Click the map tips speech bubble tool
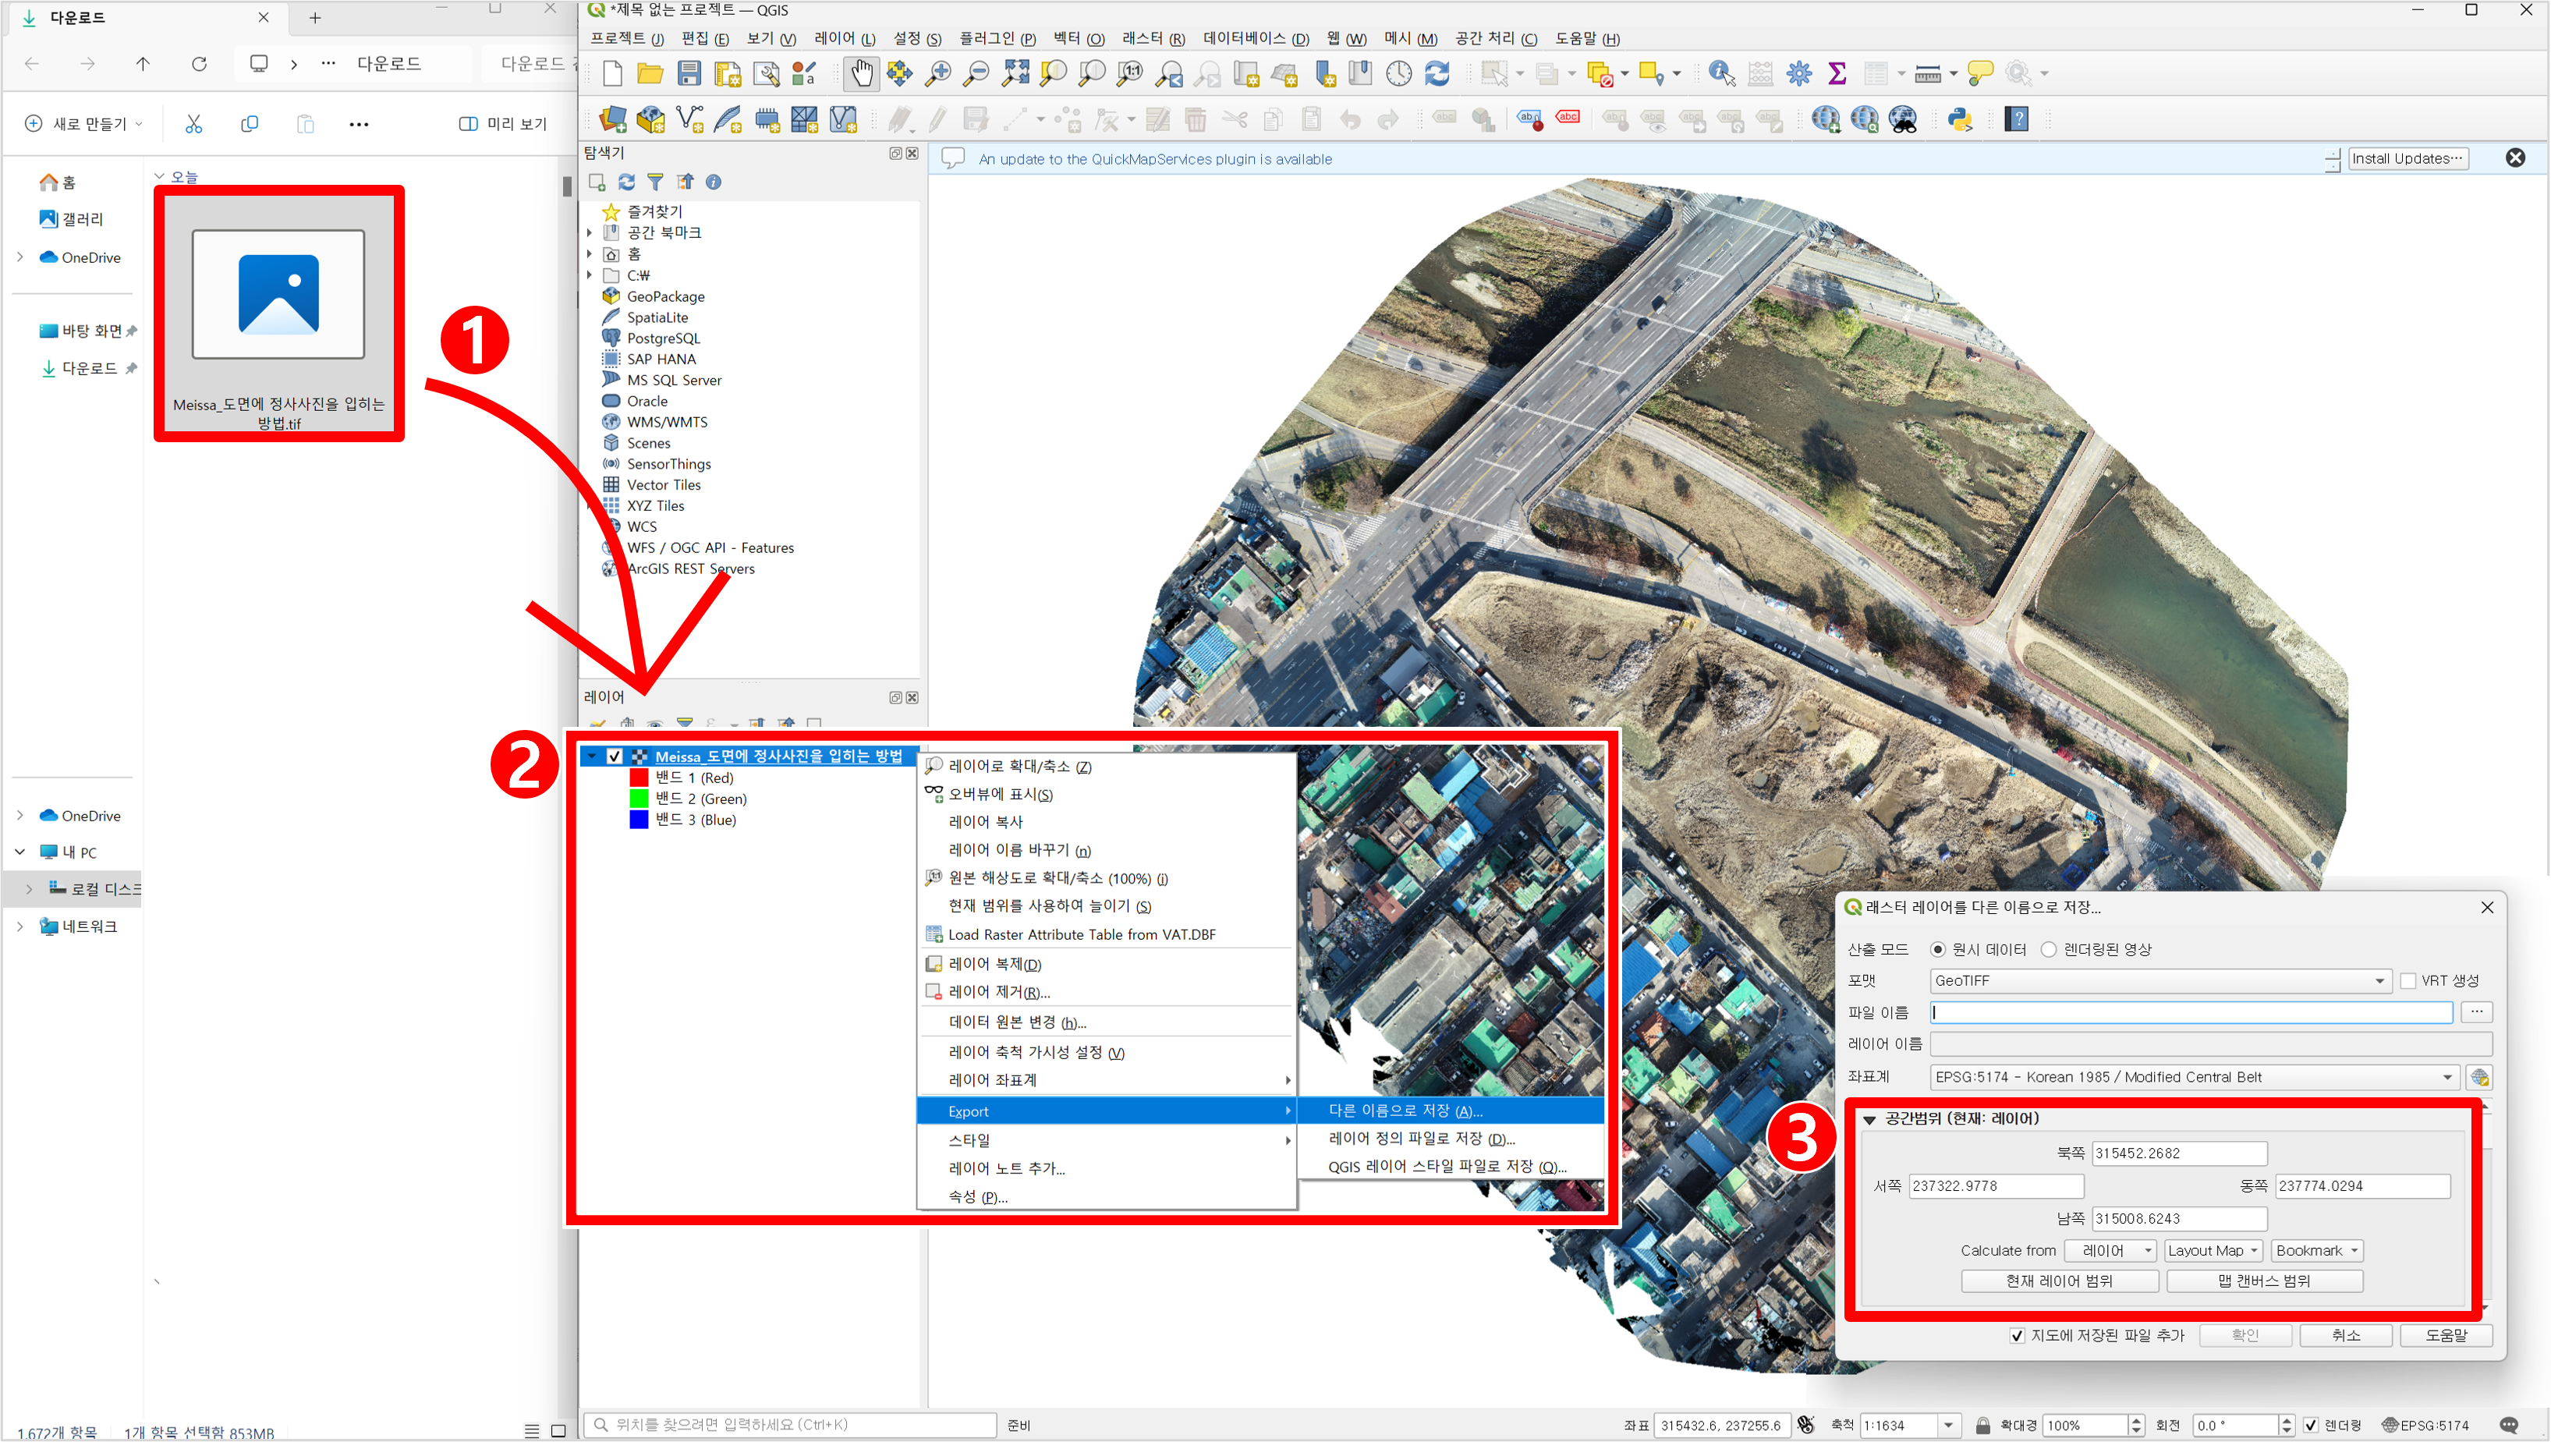This screenshot has height=1442, width=2551. coord(1981,74)
